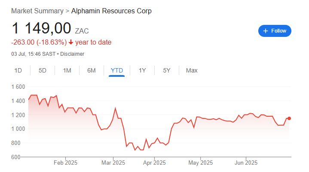This screenshot has height=172, width=309.
Task: Click the plus icon in Follow button
Action: click(x=266, y=31)
